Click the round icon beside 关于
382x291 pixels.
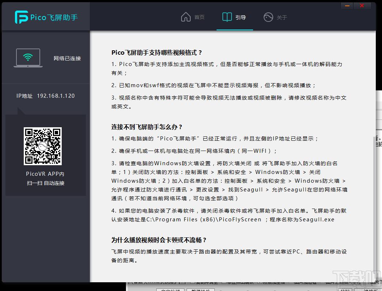[x=268, y=17]
